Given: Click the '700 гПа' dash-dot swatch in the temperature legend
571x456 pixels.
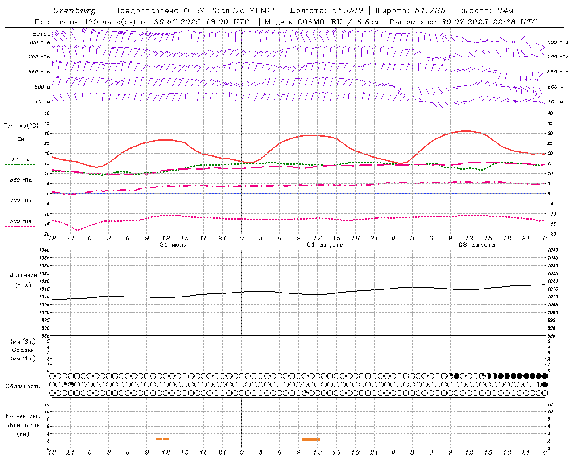Looking at the screenshot, I should tap(20, 206).
